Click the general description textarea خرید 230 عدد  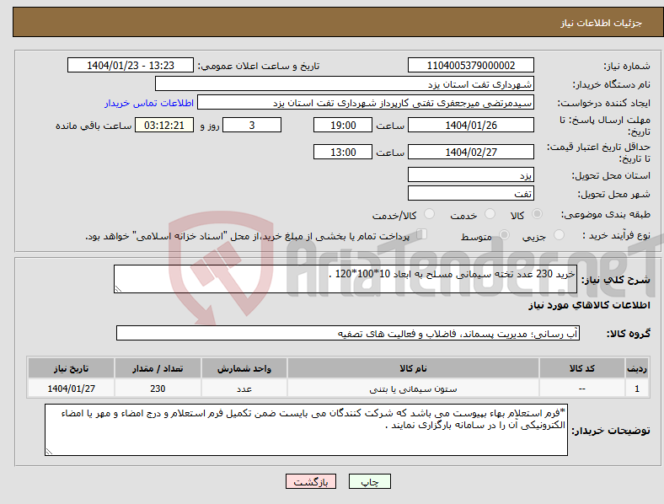click(x=345, y=279)
